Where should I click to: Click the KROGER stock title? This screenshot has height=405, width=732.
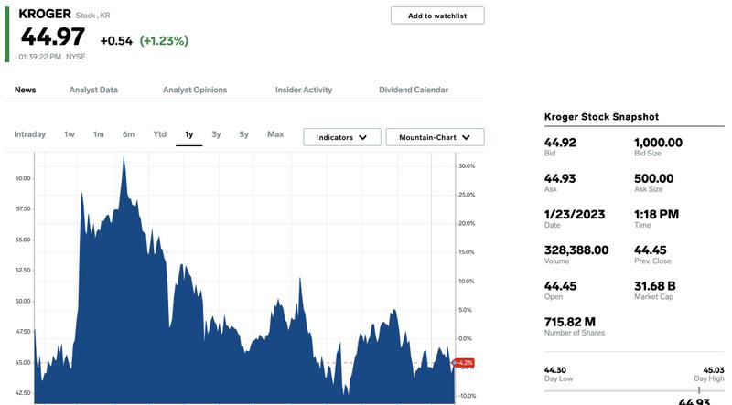[x=45, y=14]
